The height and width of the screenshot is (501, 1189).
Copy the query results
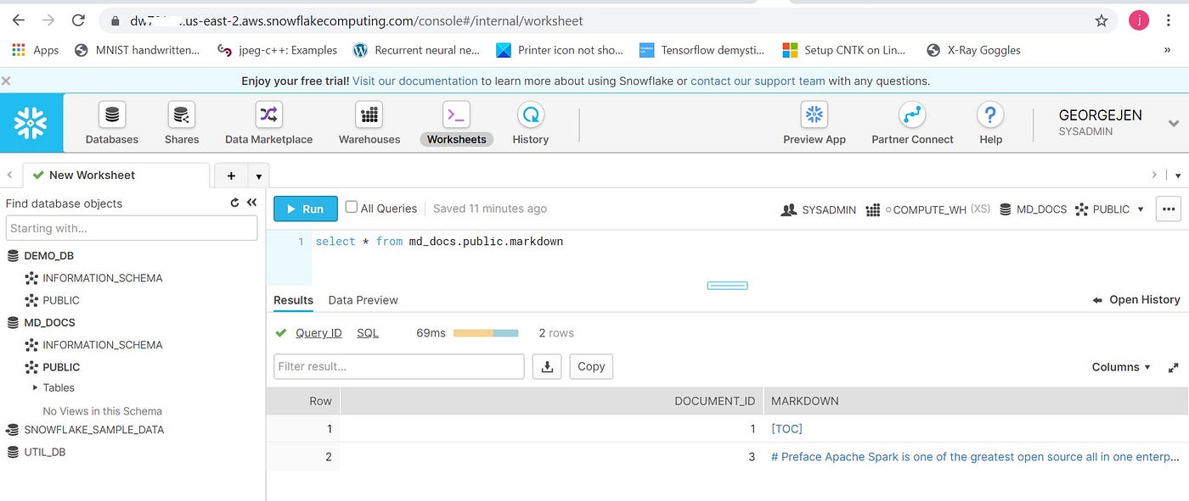point(591,366)
